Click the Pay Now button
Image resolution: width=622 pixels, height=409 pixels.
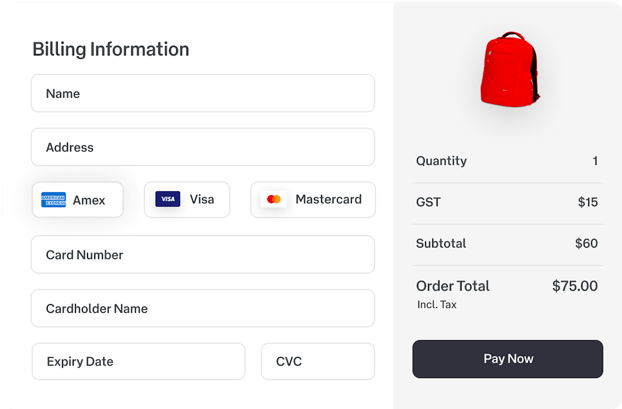[507, 359]
